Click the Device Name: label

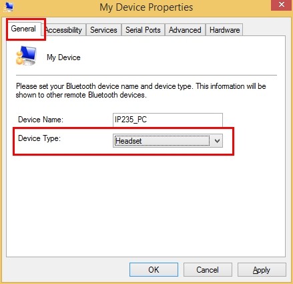[x=41, y=120]
